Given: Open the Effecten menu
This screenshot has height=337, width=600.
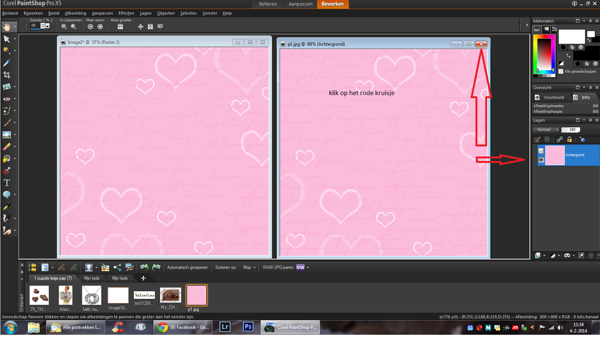Looking at the screenshot, I should (126, 13).
